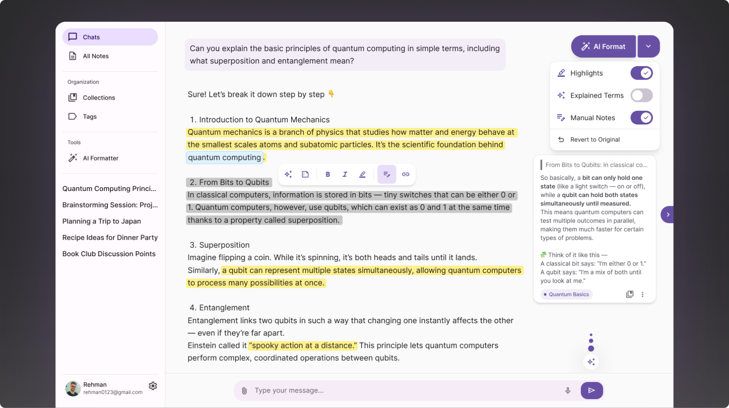Click the Highlights pen icon in dropdown
Image resolution: width=729 pixels, height=408 pixels.
(x=561, y=73)
